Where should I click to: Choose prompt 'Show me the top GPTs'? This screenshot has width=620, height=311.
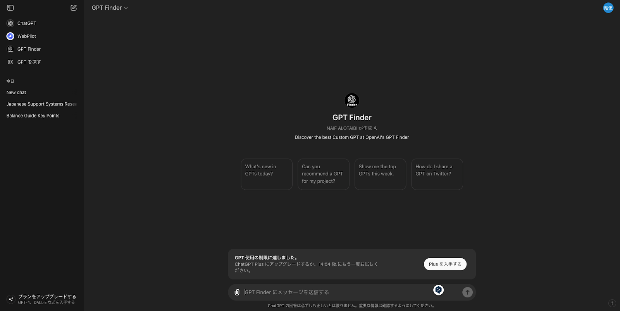(380, 174)
